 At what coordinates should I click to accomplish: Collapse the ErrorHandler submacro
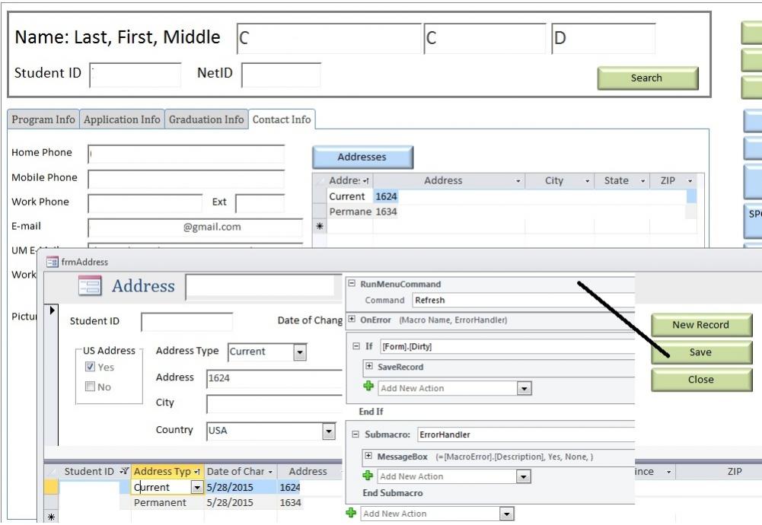[x=355, y=434]
